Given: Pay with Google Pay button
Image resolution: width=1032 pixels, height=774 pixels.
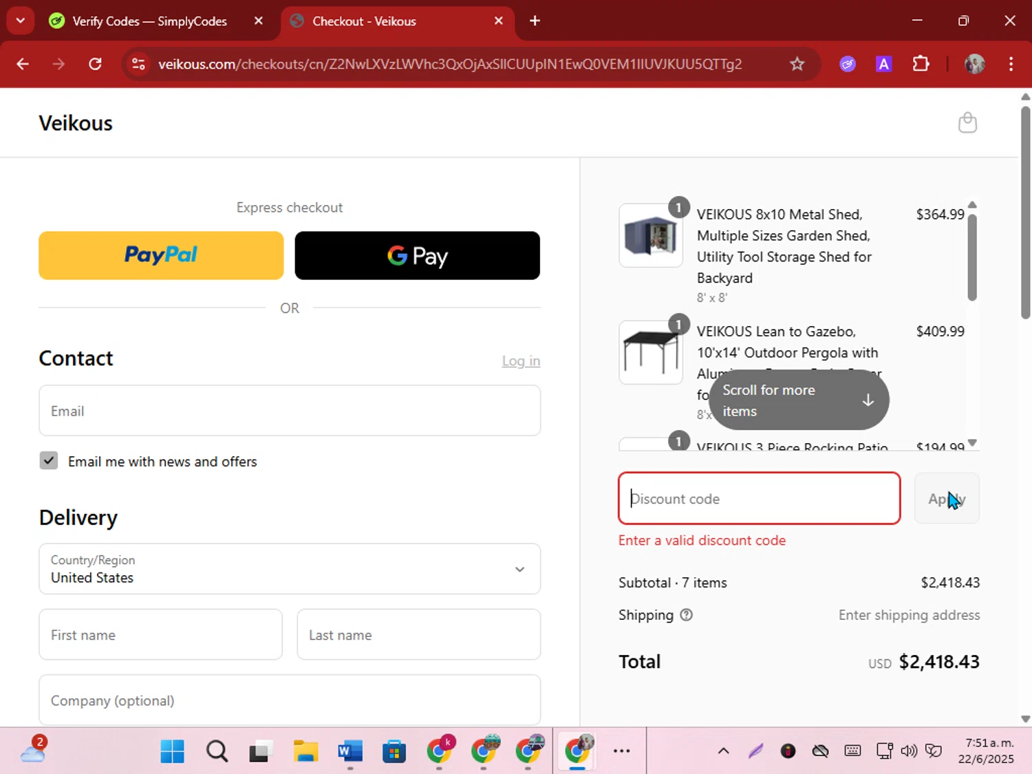Looking at the screenshot, I should point(418,255).
